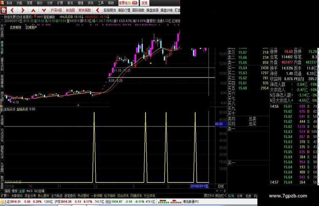Click the 51 badge on 股票池
Screen dimensions: 319x206
[135, 3]
